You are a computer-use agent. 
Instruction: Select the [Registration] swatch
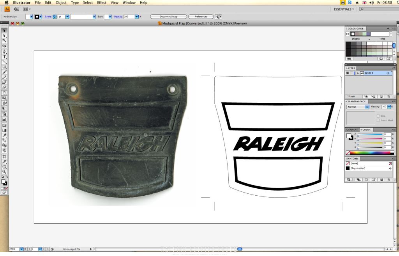click(x=369, y=168)
